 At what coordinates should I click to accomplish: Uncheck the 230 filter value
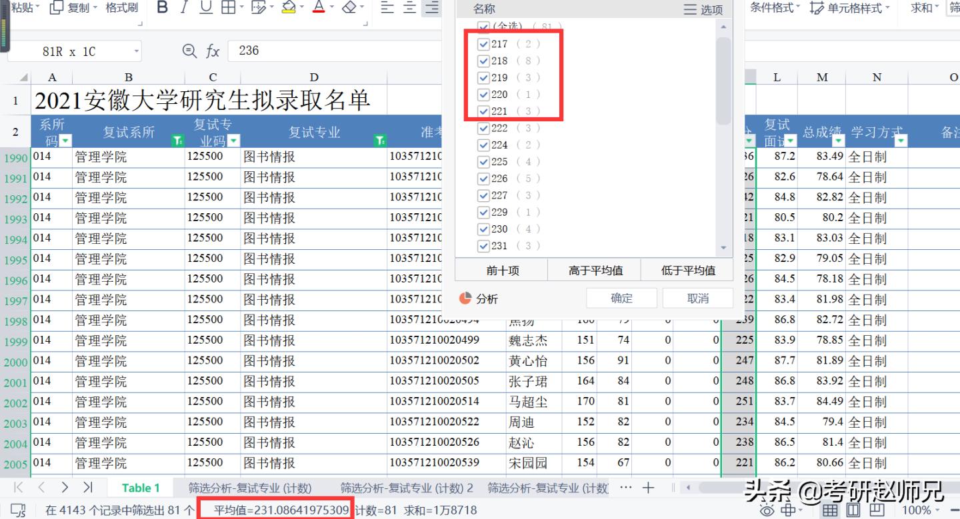484,229
